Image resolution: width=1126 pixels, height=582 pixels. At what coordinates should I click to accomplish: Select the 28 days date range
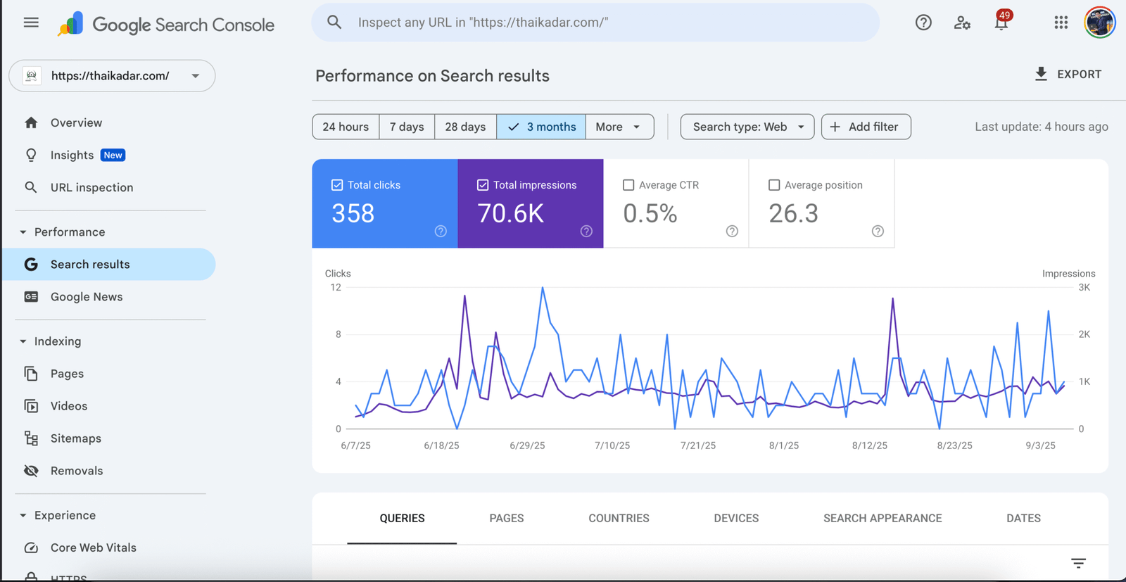pos(465,127)
